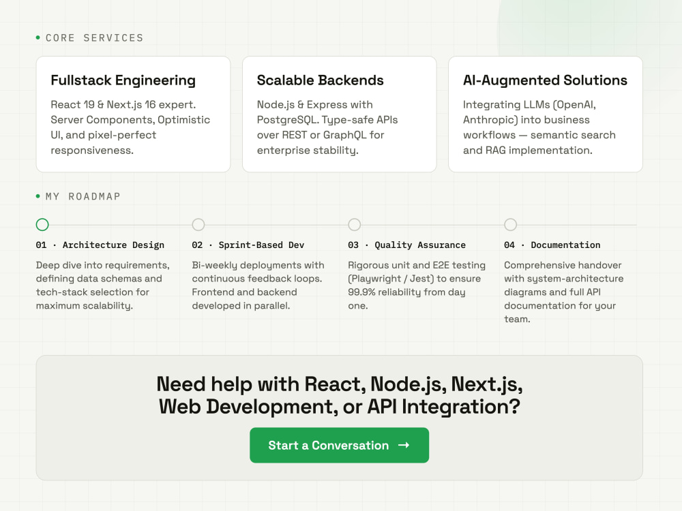Image resolution: width=682 pixels, height=511 pixels.
Task: Click the '04 · Documentation' step heading
Action: [552, 245]
